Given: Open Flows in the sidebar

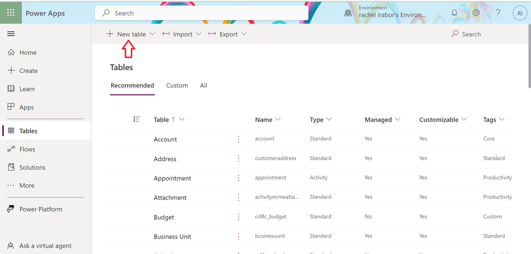Looking at the screenshot, I should click(45, 149).
